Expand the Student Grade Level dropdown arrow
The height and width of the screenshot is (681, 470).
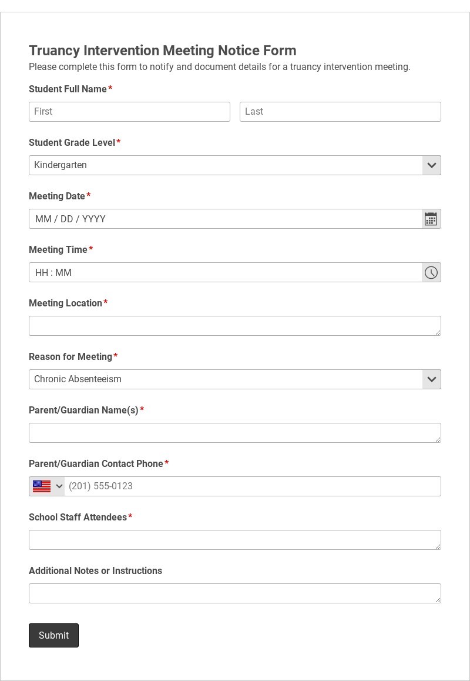431,165
